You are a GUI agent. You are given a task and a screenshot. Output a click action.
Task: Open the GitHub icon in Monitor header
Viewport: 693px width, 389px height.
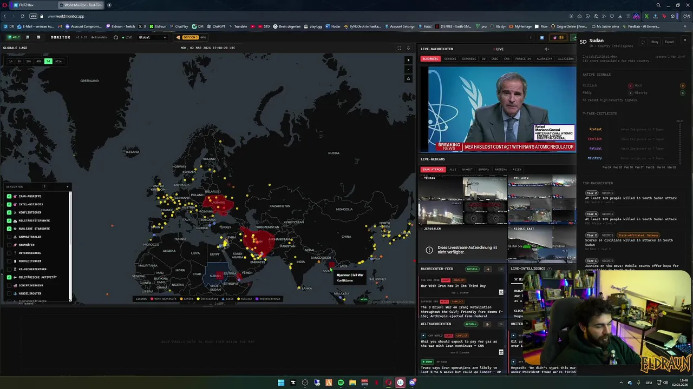pos(116,37)
